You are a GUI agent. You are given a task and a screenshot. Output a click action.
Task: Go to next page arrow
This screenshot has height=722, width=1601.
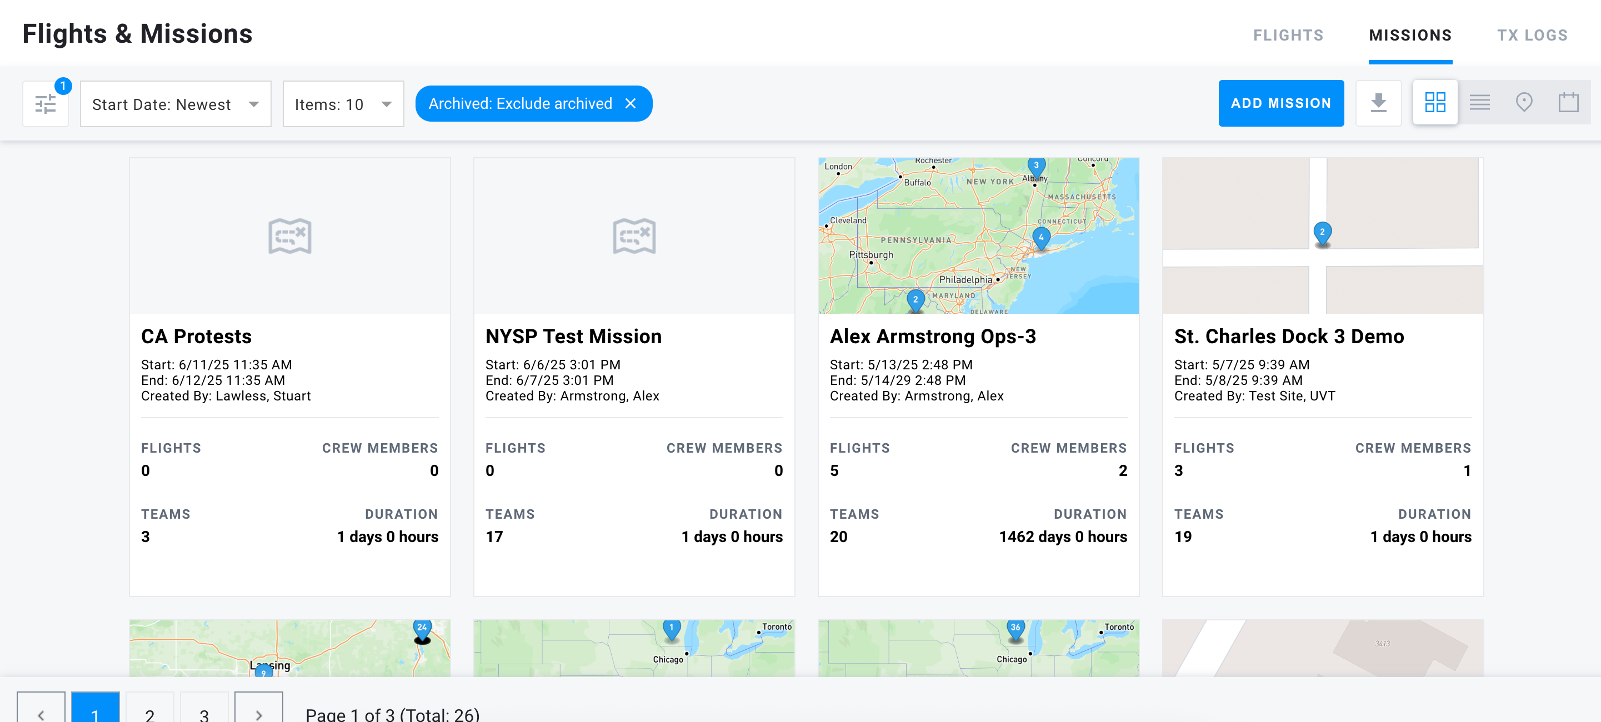click(x=258, y=708)
